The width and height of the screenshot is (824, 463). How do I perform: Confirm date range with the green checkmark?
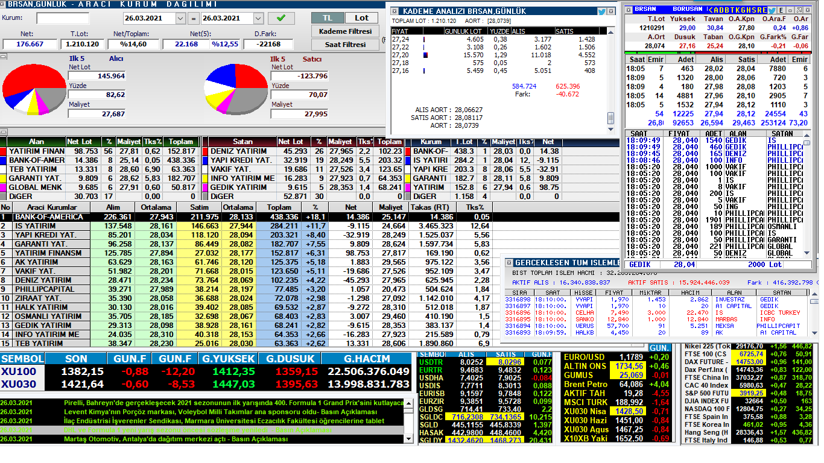click(x=281, y=18)
